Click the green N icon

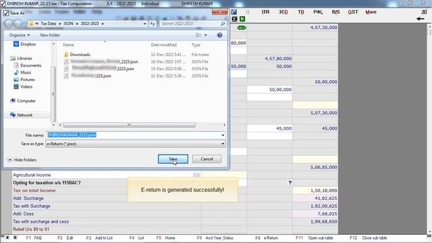click(242, 19)
